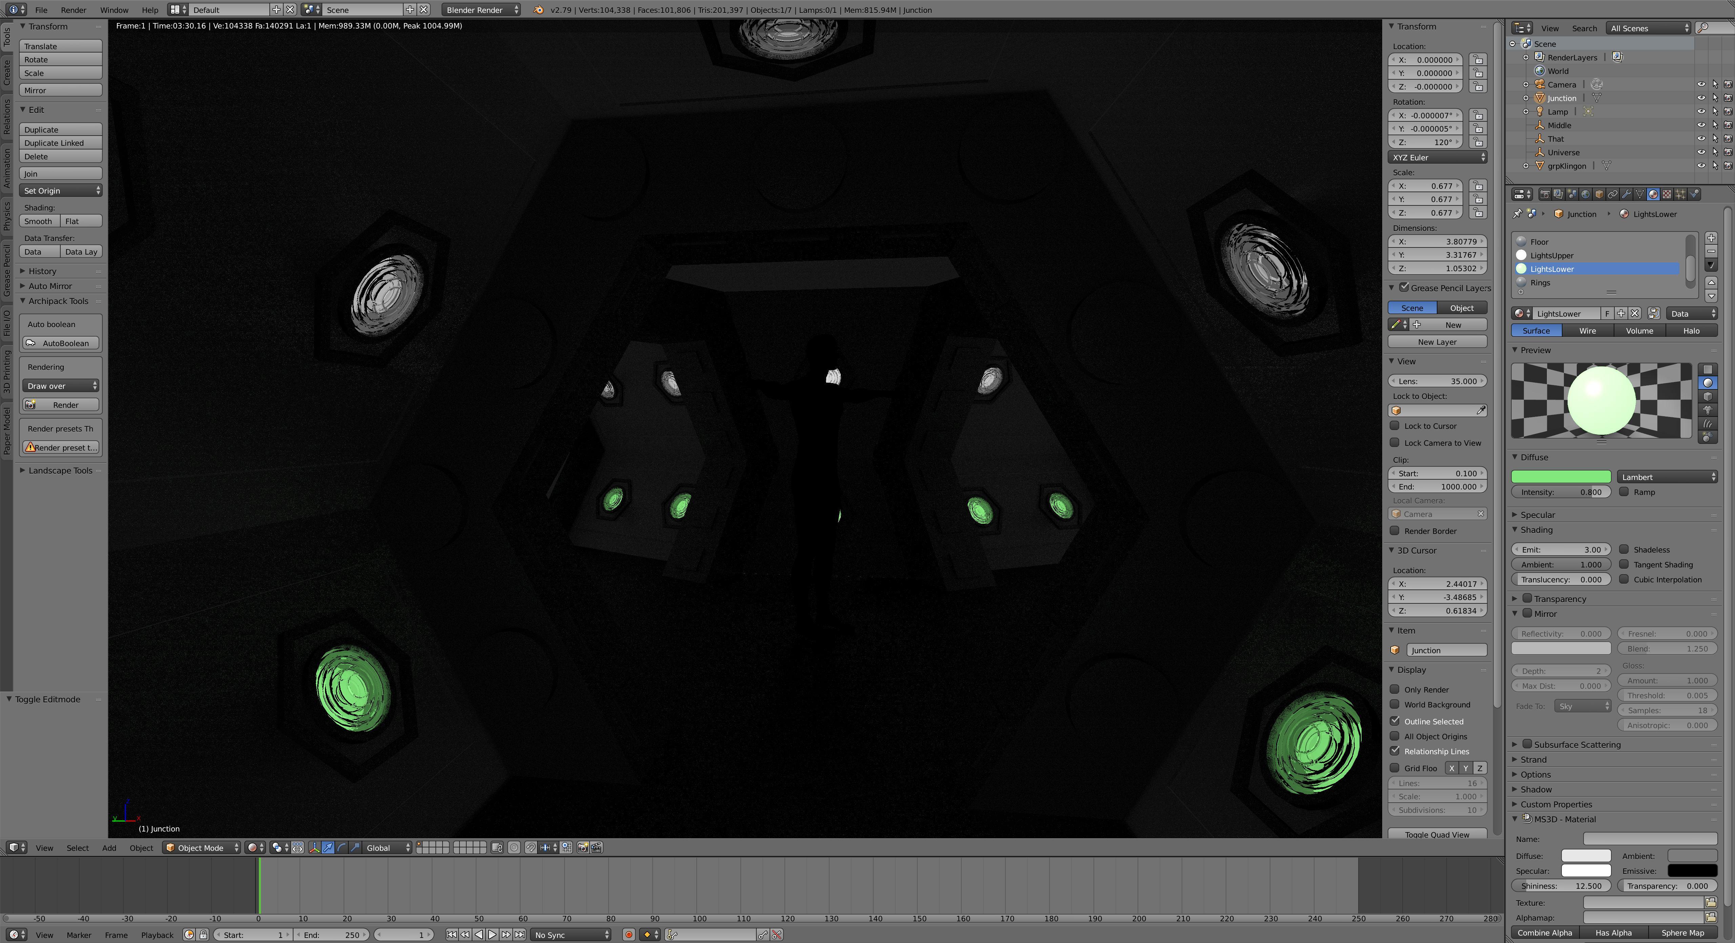Open the Modifiers wrench properties tab

coord(1626,195)
